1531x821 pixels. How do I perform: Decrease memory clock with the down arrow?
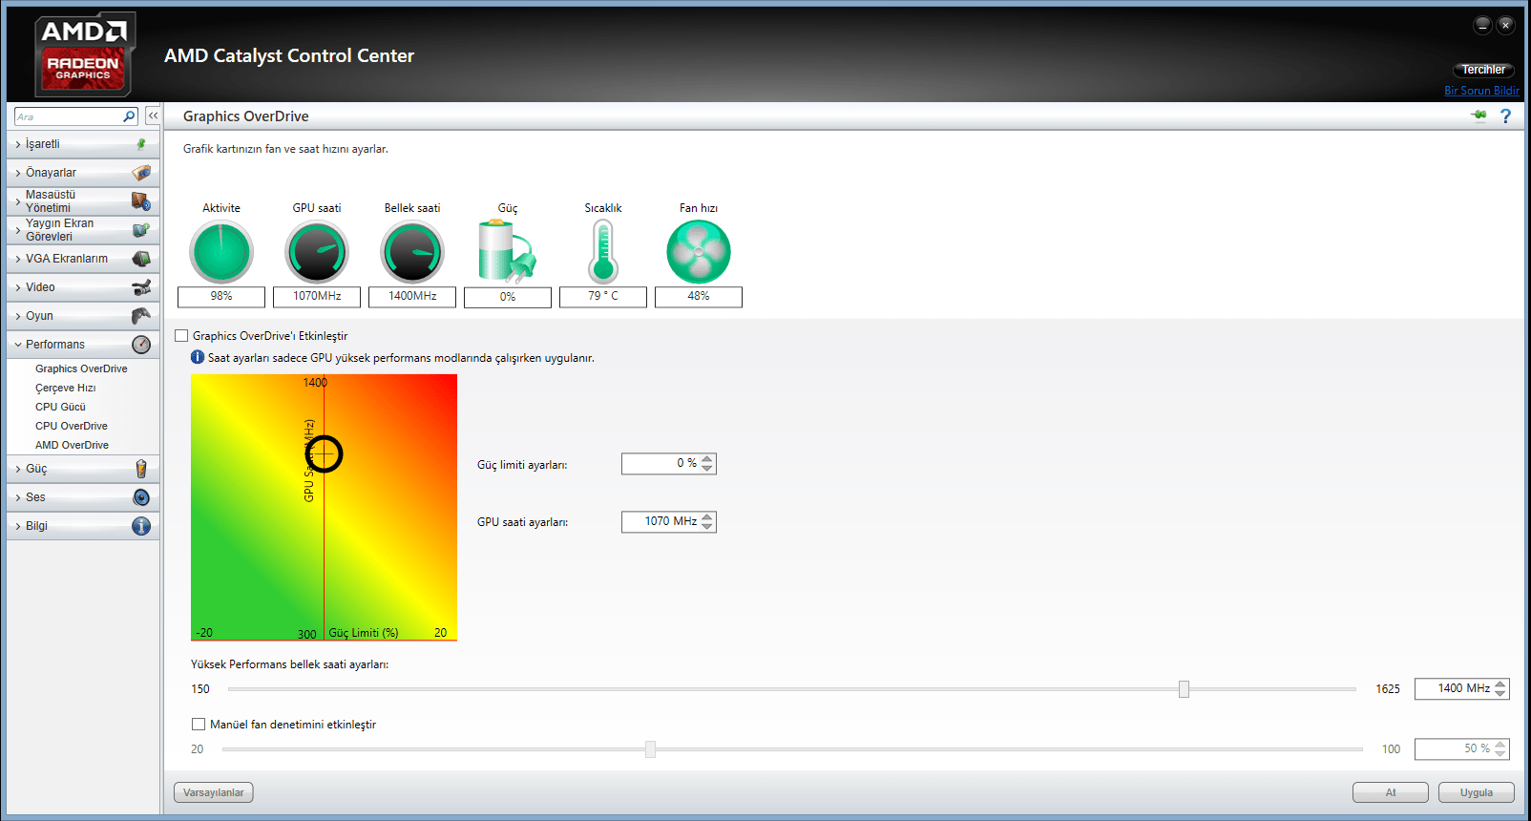(1500, 693)
